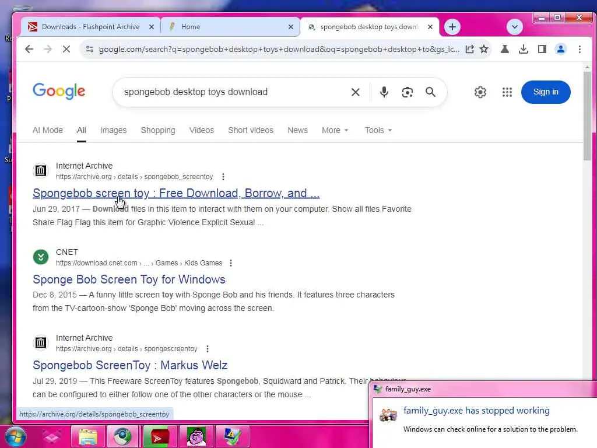Toggle Chrome side panel
The width and height of the screenshot is (597, 448).
click(542, 49)
